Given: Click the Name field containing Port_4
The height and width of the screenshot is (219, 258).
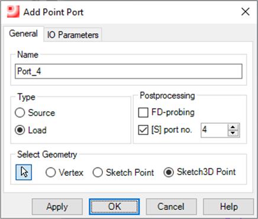Looking at the screenshot, I should pyautogui.click(x=128, y=71).
